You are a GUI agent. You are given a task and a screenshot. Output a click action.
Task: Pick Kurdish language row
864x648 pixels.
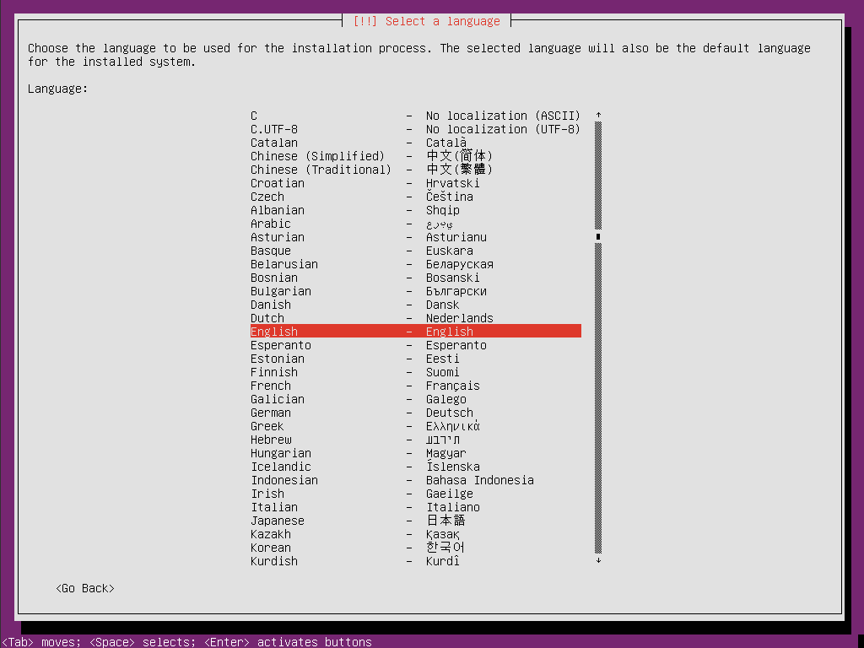pyautogui.click(x=415, y=561)
